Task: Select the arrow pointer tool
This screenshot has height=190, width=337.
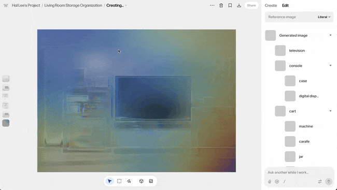Action: click(109, 181)
